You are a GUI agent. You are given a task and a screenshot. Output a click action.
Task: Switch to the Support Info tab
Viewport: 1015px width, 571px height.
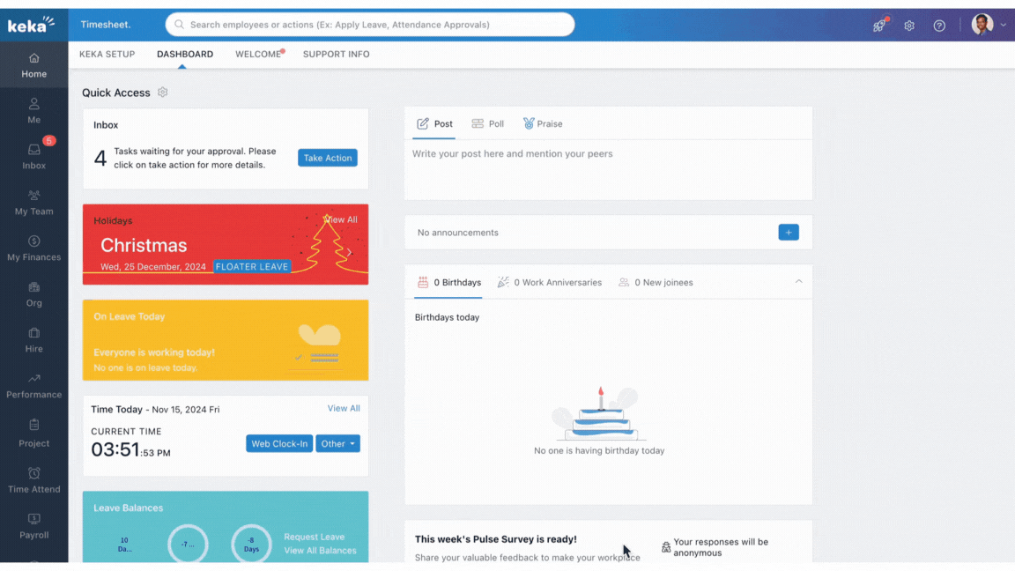pyautogui.click(x=336, y=55)
